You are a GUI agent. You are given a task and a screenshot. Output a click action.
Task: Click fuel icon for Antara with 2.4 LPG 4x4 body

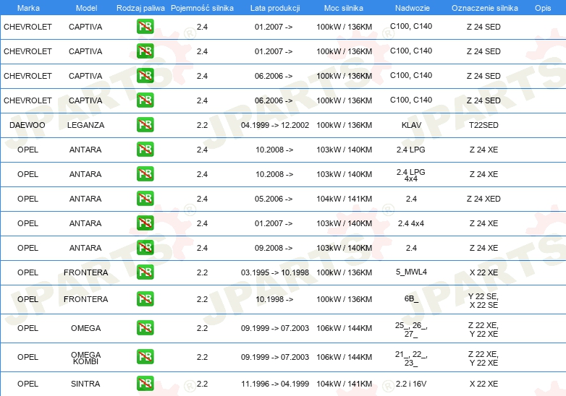tap(145, 173)
